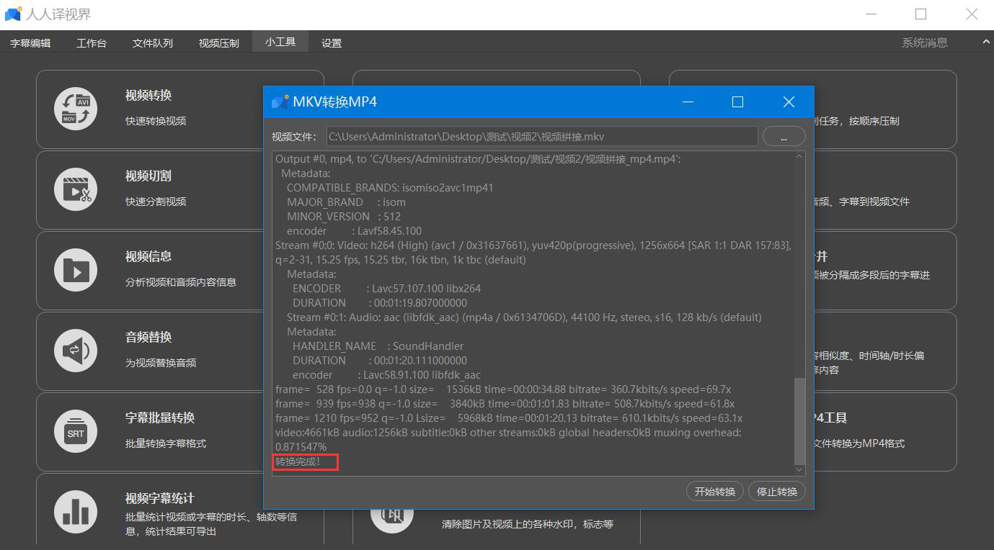Select the 小工具 tab
Screen dimensions: 994x550
tap(280, 42)
